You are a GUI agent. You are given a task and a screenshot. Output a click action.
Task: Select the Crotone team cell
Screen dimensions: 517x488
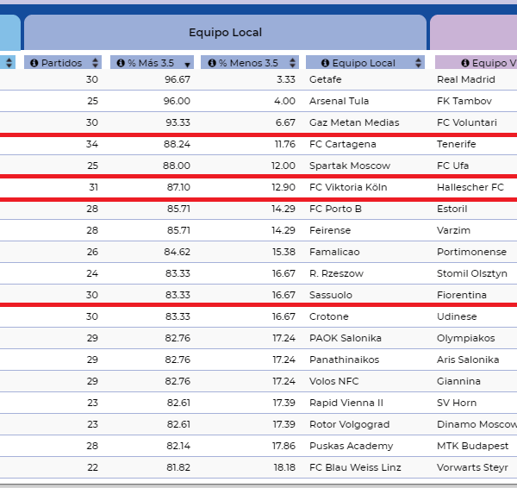click(x=329, y=316)
